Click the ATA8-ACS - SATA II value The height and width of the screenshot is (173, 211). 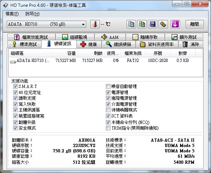pos(173,140)
